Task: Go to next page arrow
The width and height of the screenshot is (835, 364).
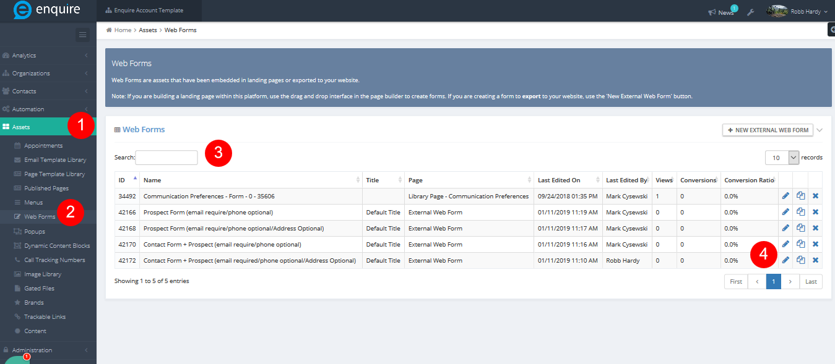Action: click(790, 282)
